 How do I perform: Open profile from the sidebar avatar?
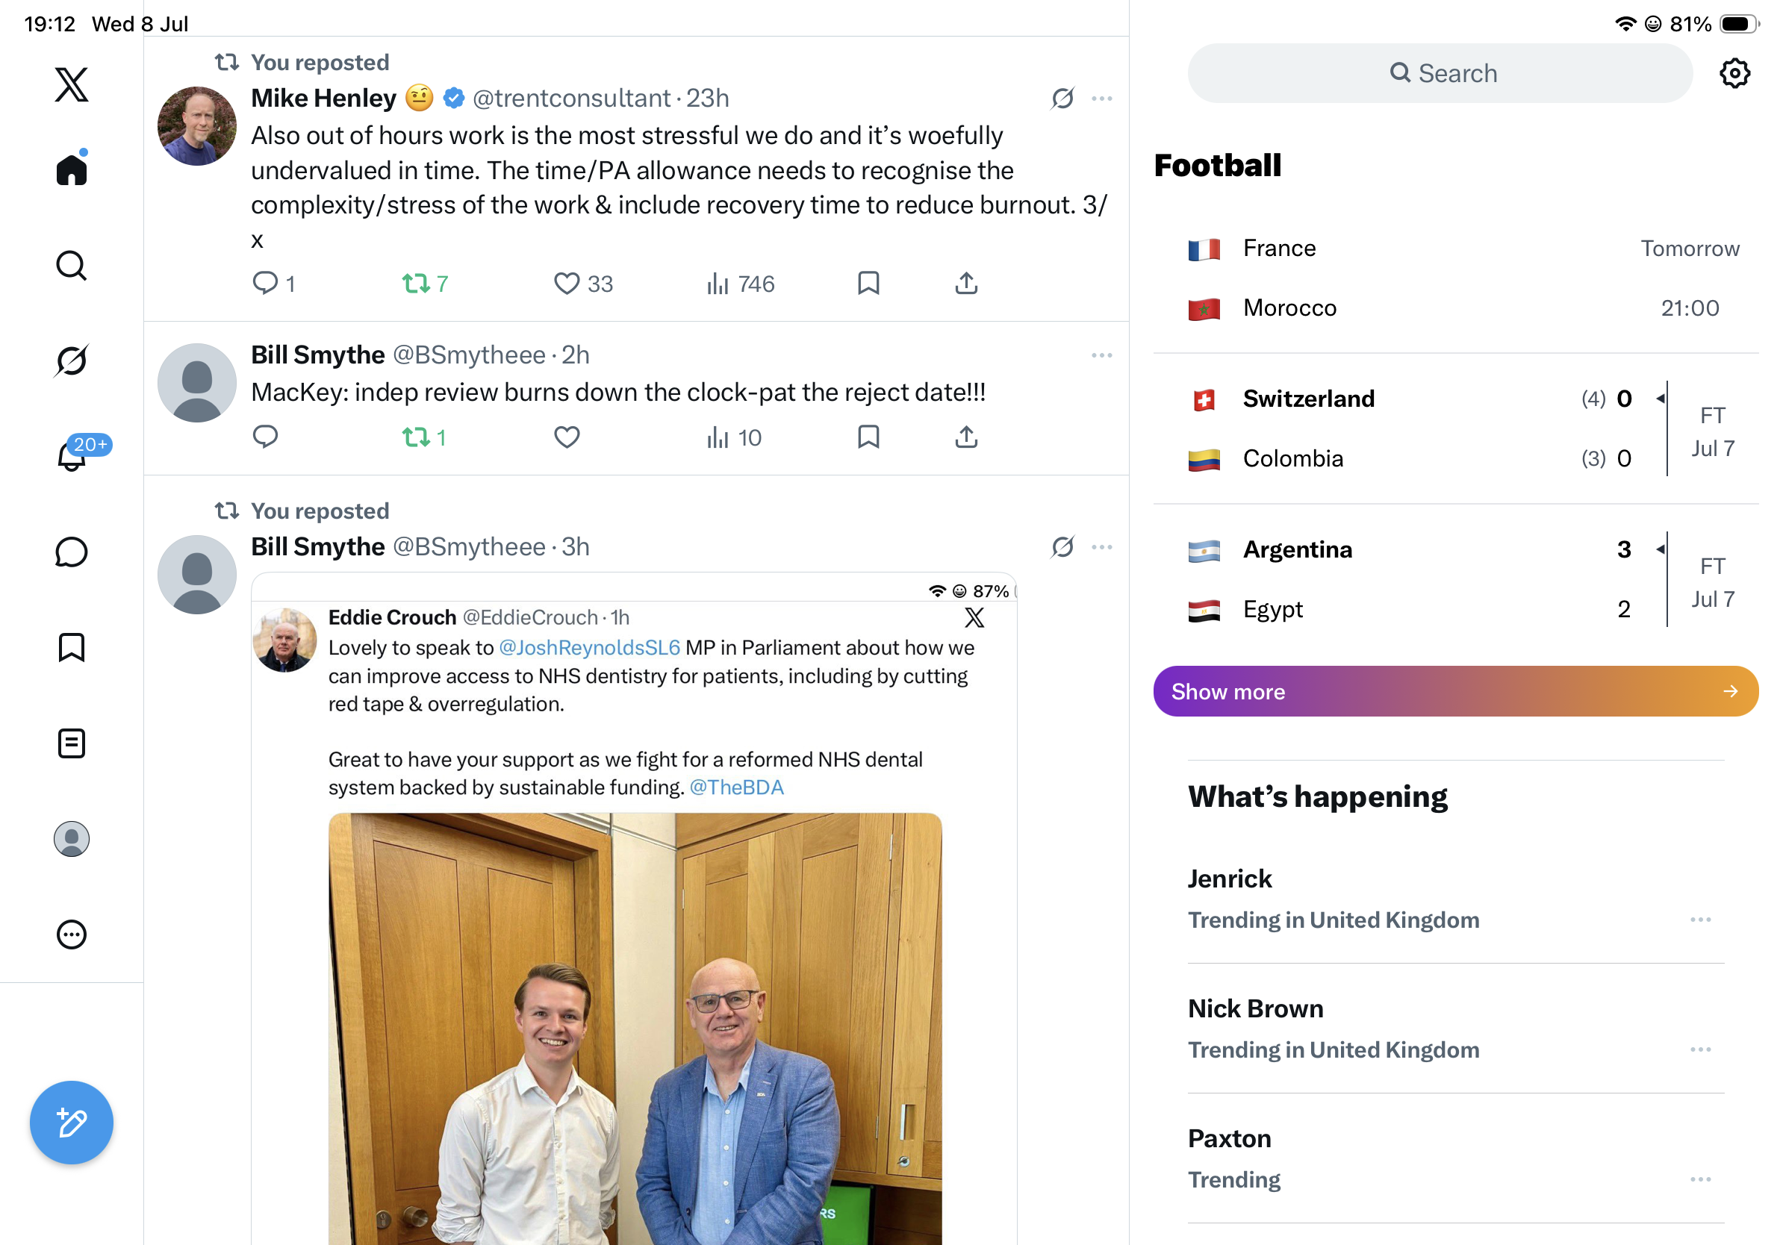(72, 839)
